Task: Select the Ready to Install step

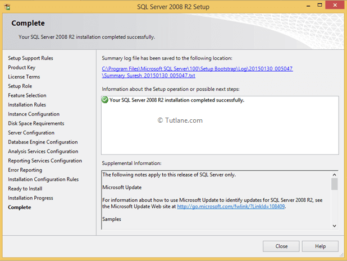Action: coord(25,189)
